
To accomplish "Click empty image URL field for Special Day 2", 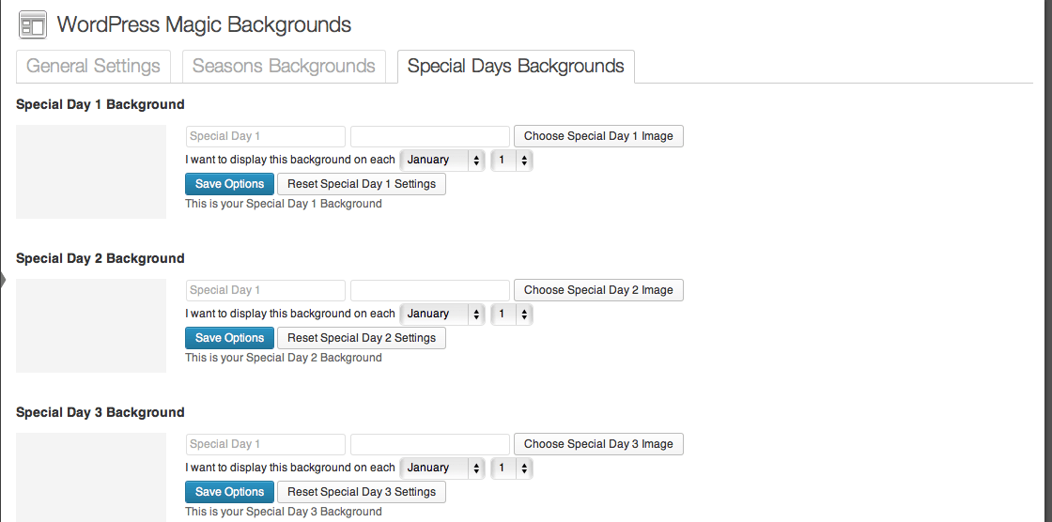I will coord(430,290).
